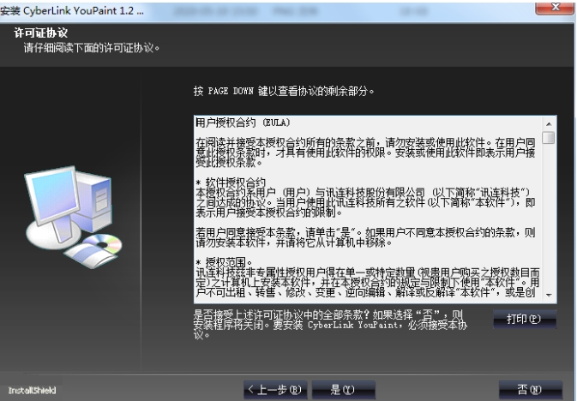Viewport: 577px width, 401px height.
Task: Click the 请仔细阅读下面的许可证协议 subtitle
Action: pyautogui.click(x=91, y=48)
